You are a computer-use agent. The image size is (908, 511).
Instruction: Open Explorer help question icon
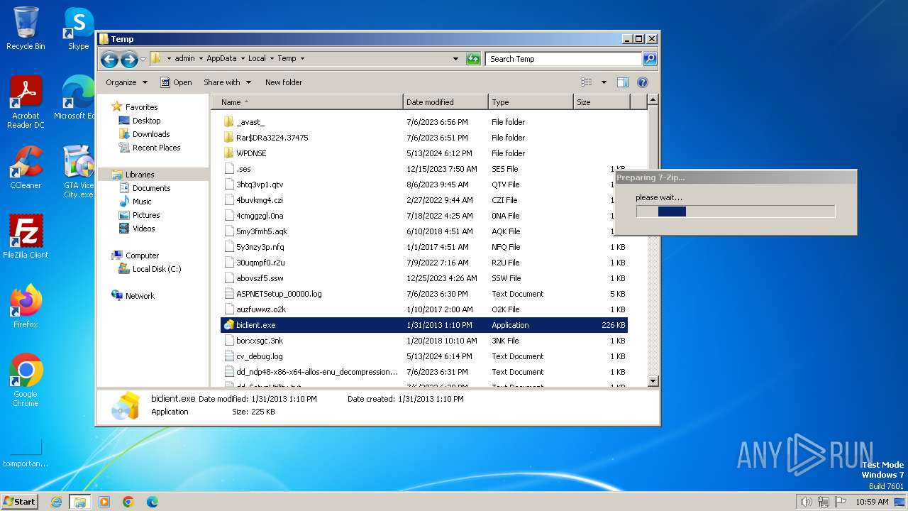[x=643, y=82]
